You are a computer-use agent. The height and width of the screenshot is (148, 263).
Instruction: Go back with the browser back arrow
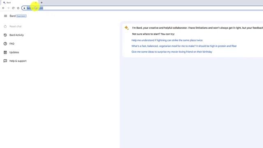coord(3,8)
